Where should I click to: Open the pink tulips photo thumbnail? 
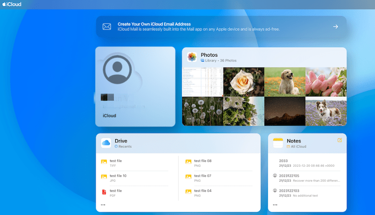click(x=326, y=82)
